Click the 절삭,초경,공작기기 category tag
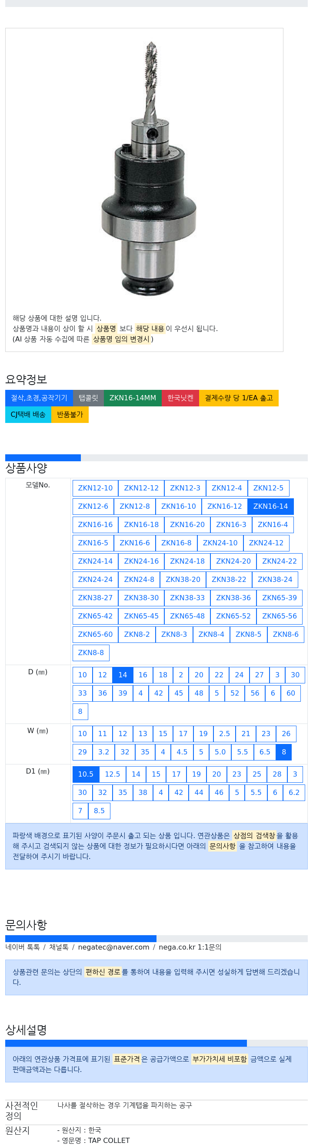 [39, 398]
